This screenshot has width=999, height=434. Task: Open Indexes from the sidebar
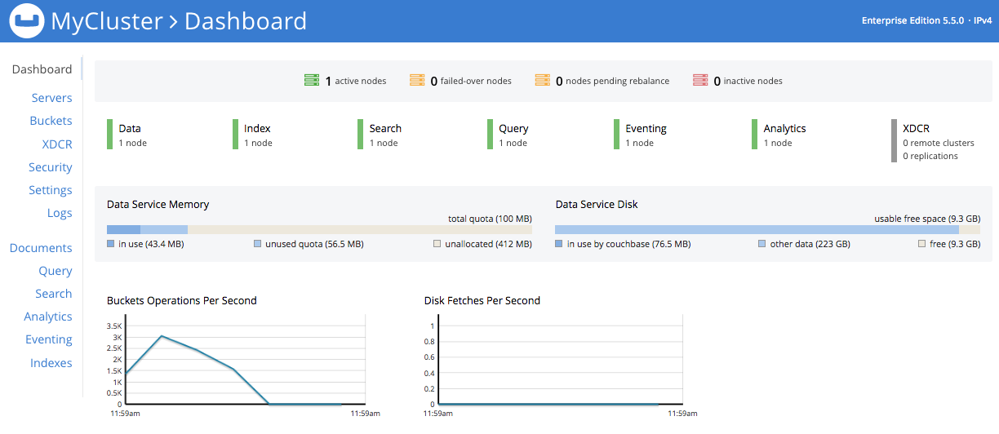(51, 363)
